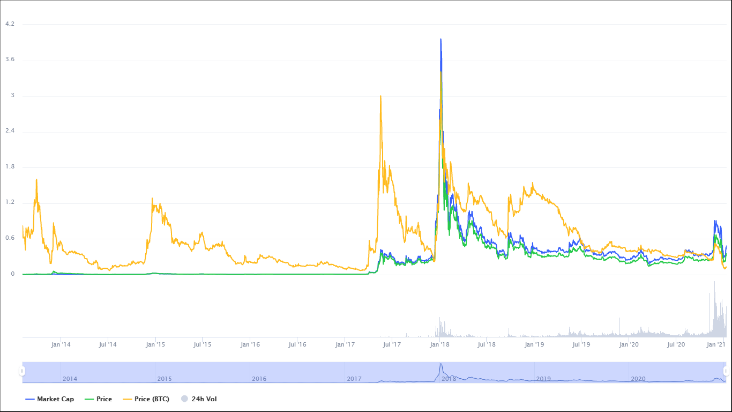
Task: Click the Jul '20 x-axis label
Action: 676,344
